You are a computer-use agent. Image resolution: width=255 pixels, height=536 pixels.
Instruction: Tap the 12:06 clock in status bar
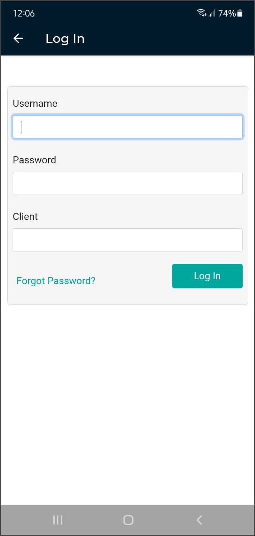point(24,13)
